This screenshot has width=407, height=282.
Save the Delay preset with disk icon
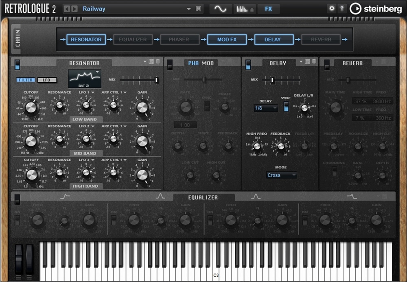pyautogui.click(x=307, y=61)
